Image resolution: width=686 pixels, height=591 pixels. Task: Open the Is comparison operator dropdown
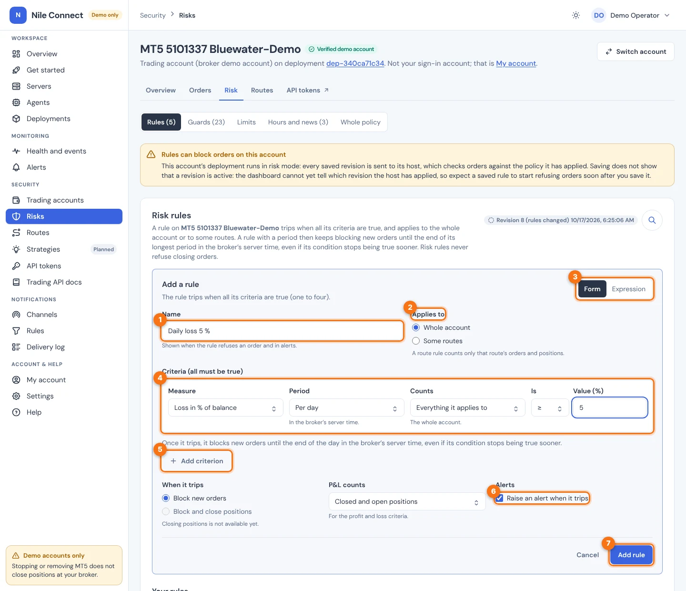550,408
